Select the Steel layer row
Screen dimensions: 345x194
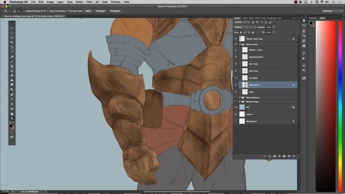point(266,92)
